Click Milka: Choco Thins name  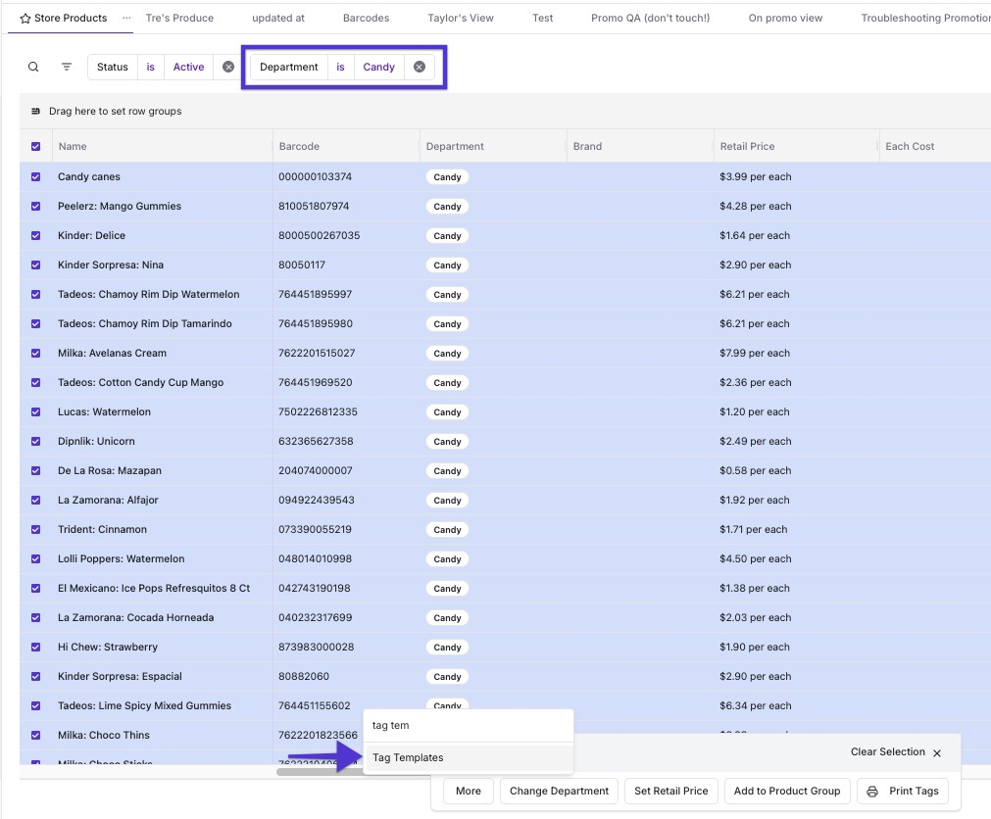[104, 735]
